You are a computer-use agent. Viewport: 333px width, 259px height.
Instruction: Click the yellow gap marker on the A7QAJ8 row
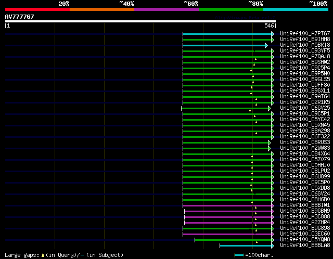[255, 59]
